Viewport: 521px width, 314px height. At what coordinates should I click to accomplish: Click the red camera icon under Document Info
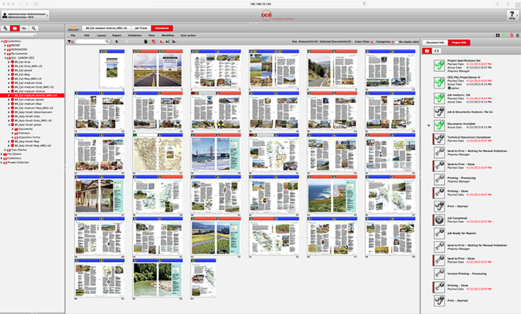[x=427, y=50]
